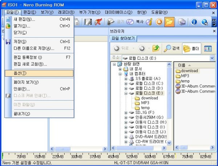The height and width of the screenshot is (166, 218).
Task: Click the choose recorder drive icon
Action: pos(182,22)
